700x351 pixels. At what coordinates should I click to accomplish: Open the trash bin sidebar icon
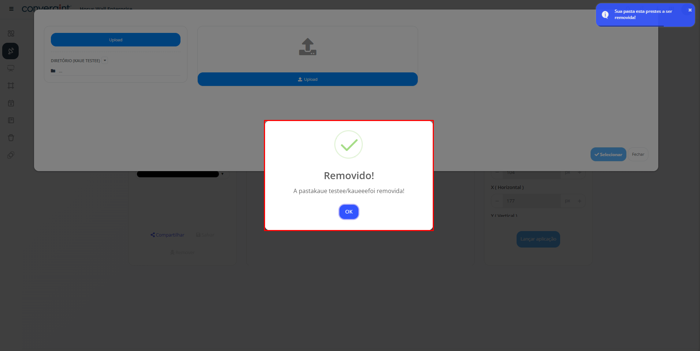[x=11, y=138]
